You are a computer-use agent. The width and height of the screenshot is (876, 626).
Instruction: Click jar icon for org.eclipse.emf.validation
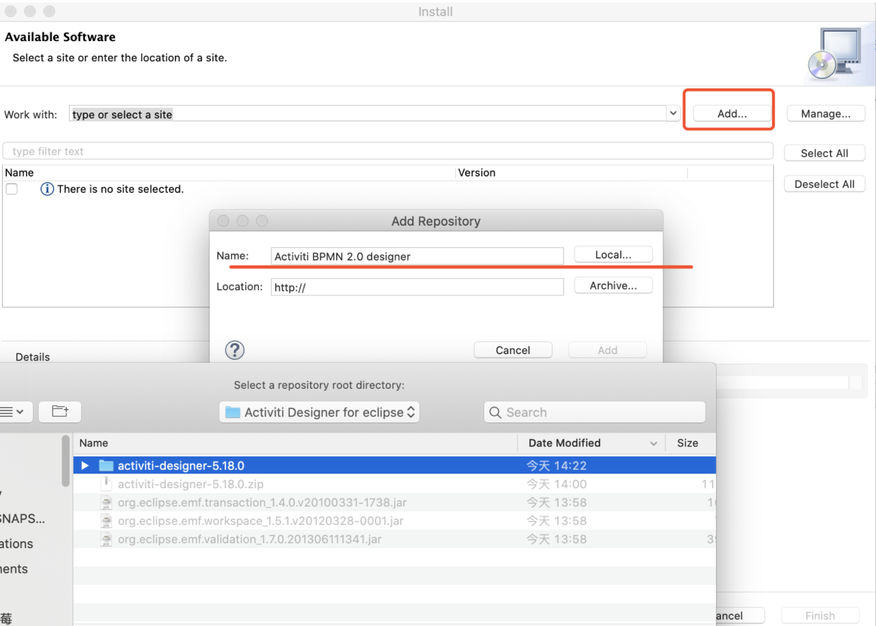pyautogui.click(x=106, y=539)
